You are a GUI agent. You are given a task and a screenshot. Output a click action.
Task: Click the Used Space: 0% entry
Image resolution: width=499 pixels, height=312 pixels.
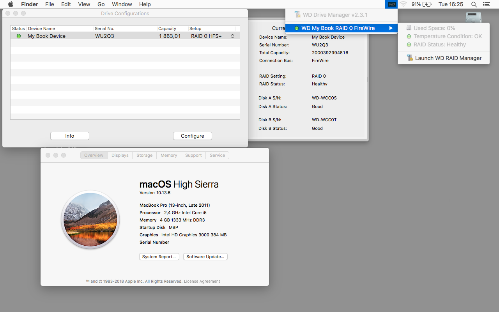pyautogui.click(x=444, y=28)
